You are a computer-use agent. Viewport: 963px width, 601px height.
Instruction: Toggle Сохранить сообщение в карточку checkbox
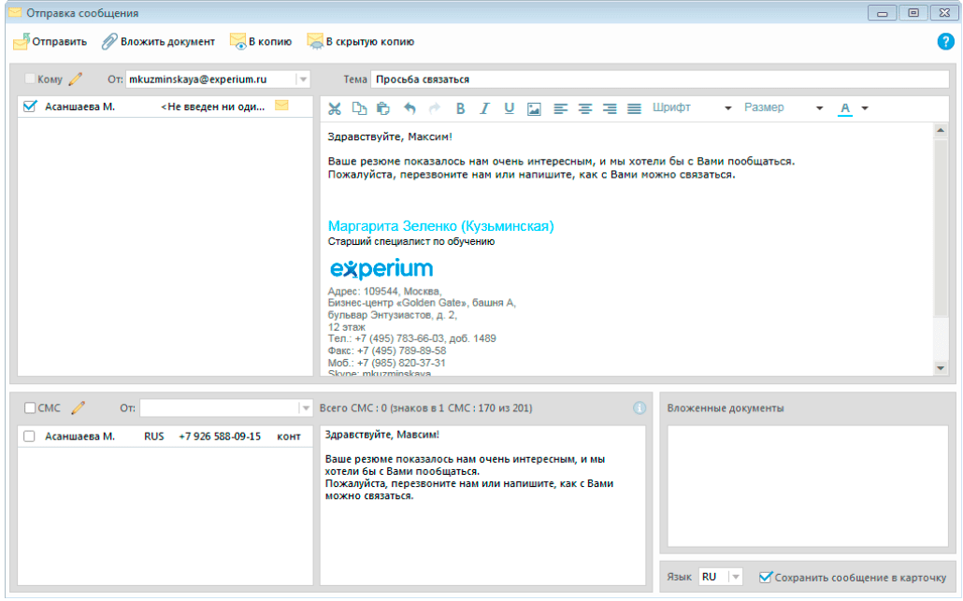pyautogui.click(x=766, y=578)
